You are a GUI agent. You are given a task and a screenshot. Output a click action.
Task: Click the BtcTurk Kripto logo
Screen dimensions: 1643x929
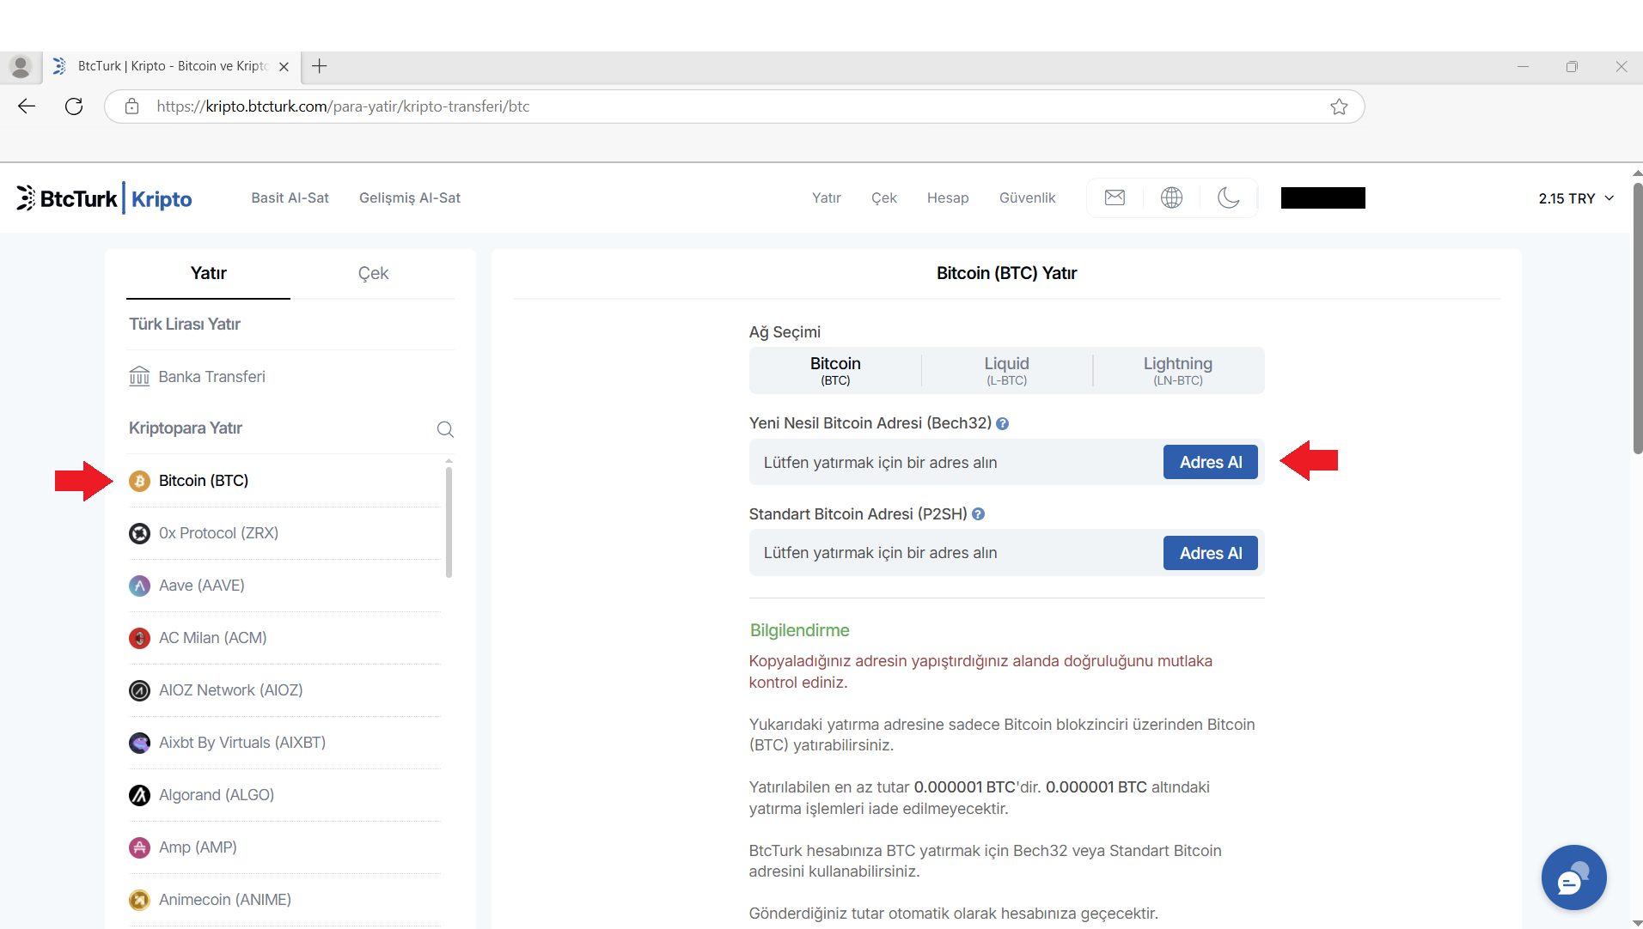point(104,198)
